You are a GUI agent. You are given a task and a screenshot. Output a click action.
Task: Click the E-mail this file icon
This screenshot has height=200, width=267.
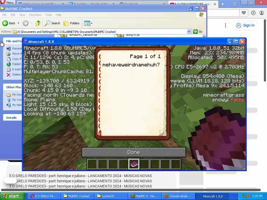click(x=9, y=69)
